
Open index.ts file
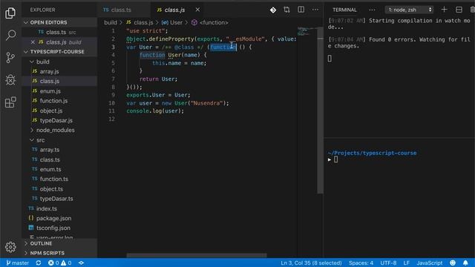click(59, 208)
